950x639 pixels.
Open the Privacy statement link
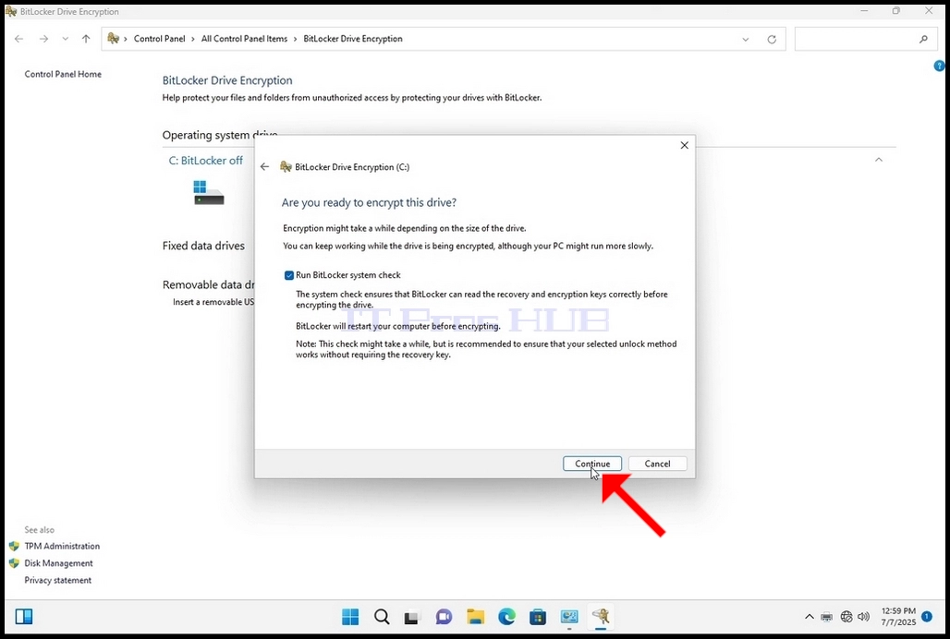point(58,580)
